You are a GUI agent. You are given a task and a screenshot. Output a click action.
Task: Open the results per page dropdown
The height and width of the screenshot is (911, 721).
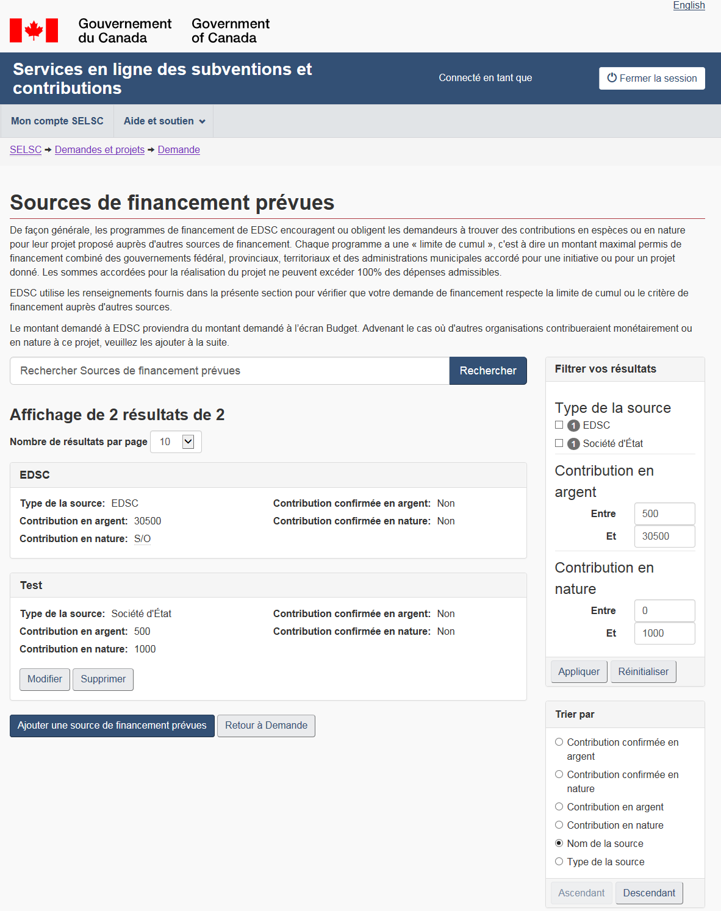click(176, 442)
